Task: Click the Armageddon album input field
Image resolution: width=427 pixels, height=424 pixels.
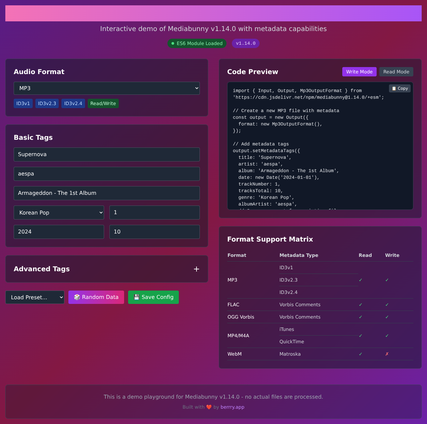Action: tap(107, 193)
